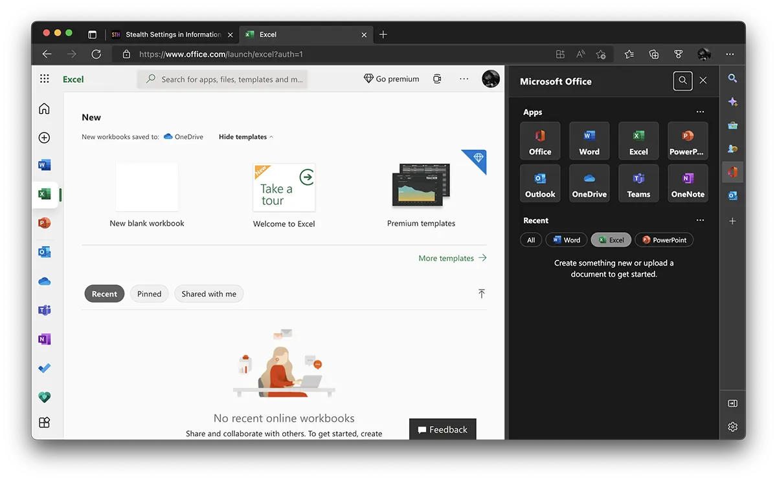This screenshot has height=481, width=777.
Task: Add a site with Edge sidebar plus
Action: pyautogui.click(x=732, y=221)
